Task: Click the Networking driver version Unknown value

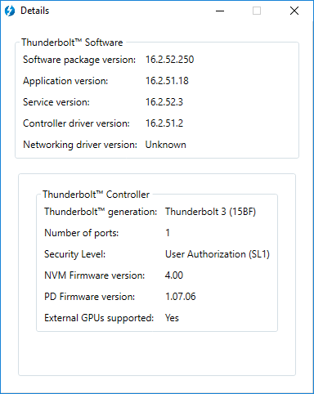Action: pyautogui.click(x=166, y=145)
